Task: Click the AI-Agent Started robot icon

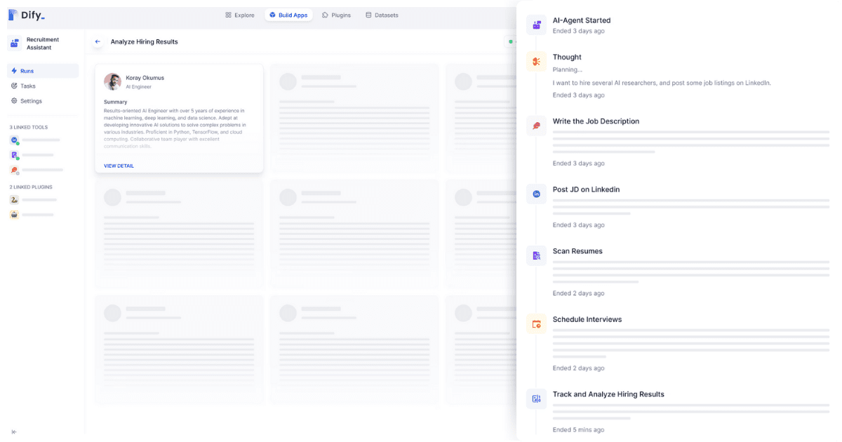Action: (x=537, y=25)
